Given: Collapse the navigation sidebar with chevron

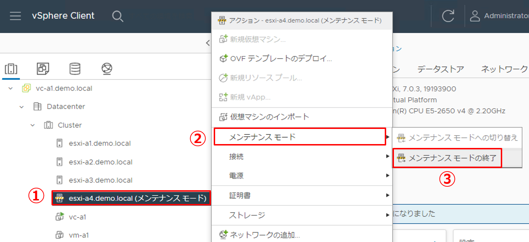Looking at the screenshot, I should [208, 43].
